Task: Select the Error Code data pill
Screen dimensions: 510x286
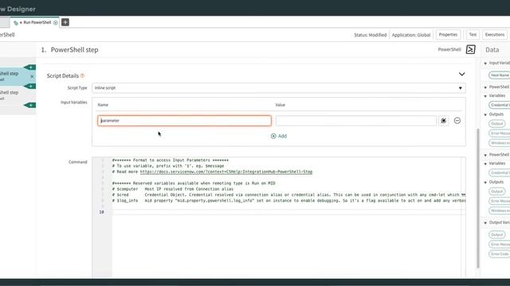Action: (500, 254)
